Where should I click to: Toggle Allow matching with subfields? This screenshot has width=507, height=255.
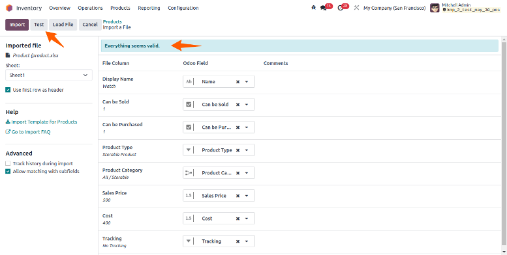point(8,172)
